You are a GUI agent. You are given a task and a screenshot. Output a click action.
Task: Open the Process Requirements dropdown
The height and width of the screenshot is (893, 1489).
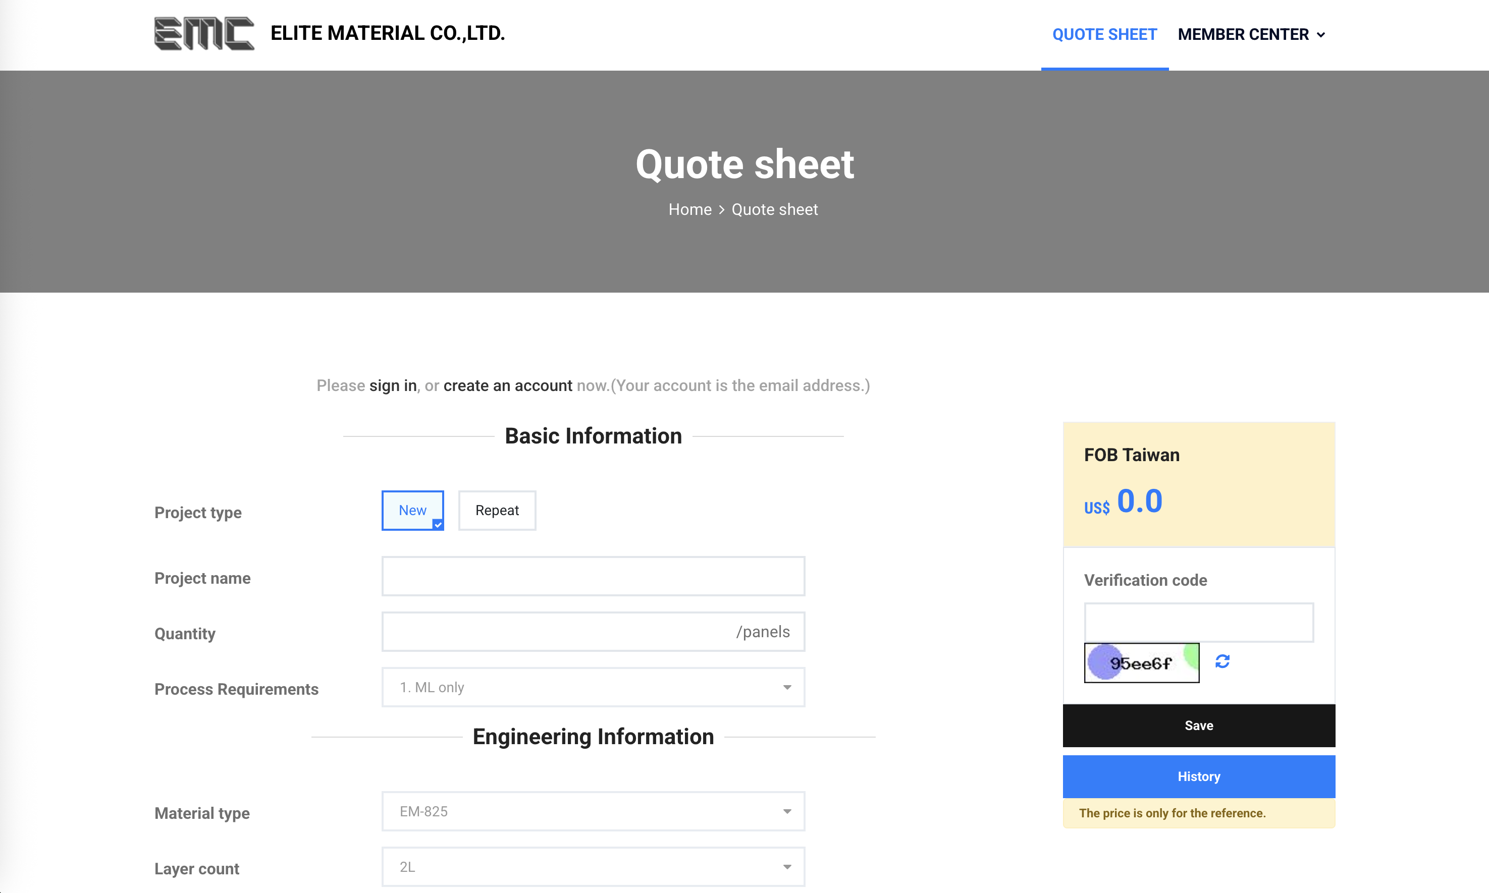pos(593,687)
